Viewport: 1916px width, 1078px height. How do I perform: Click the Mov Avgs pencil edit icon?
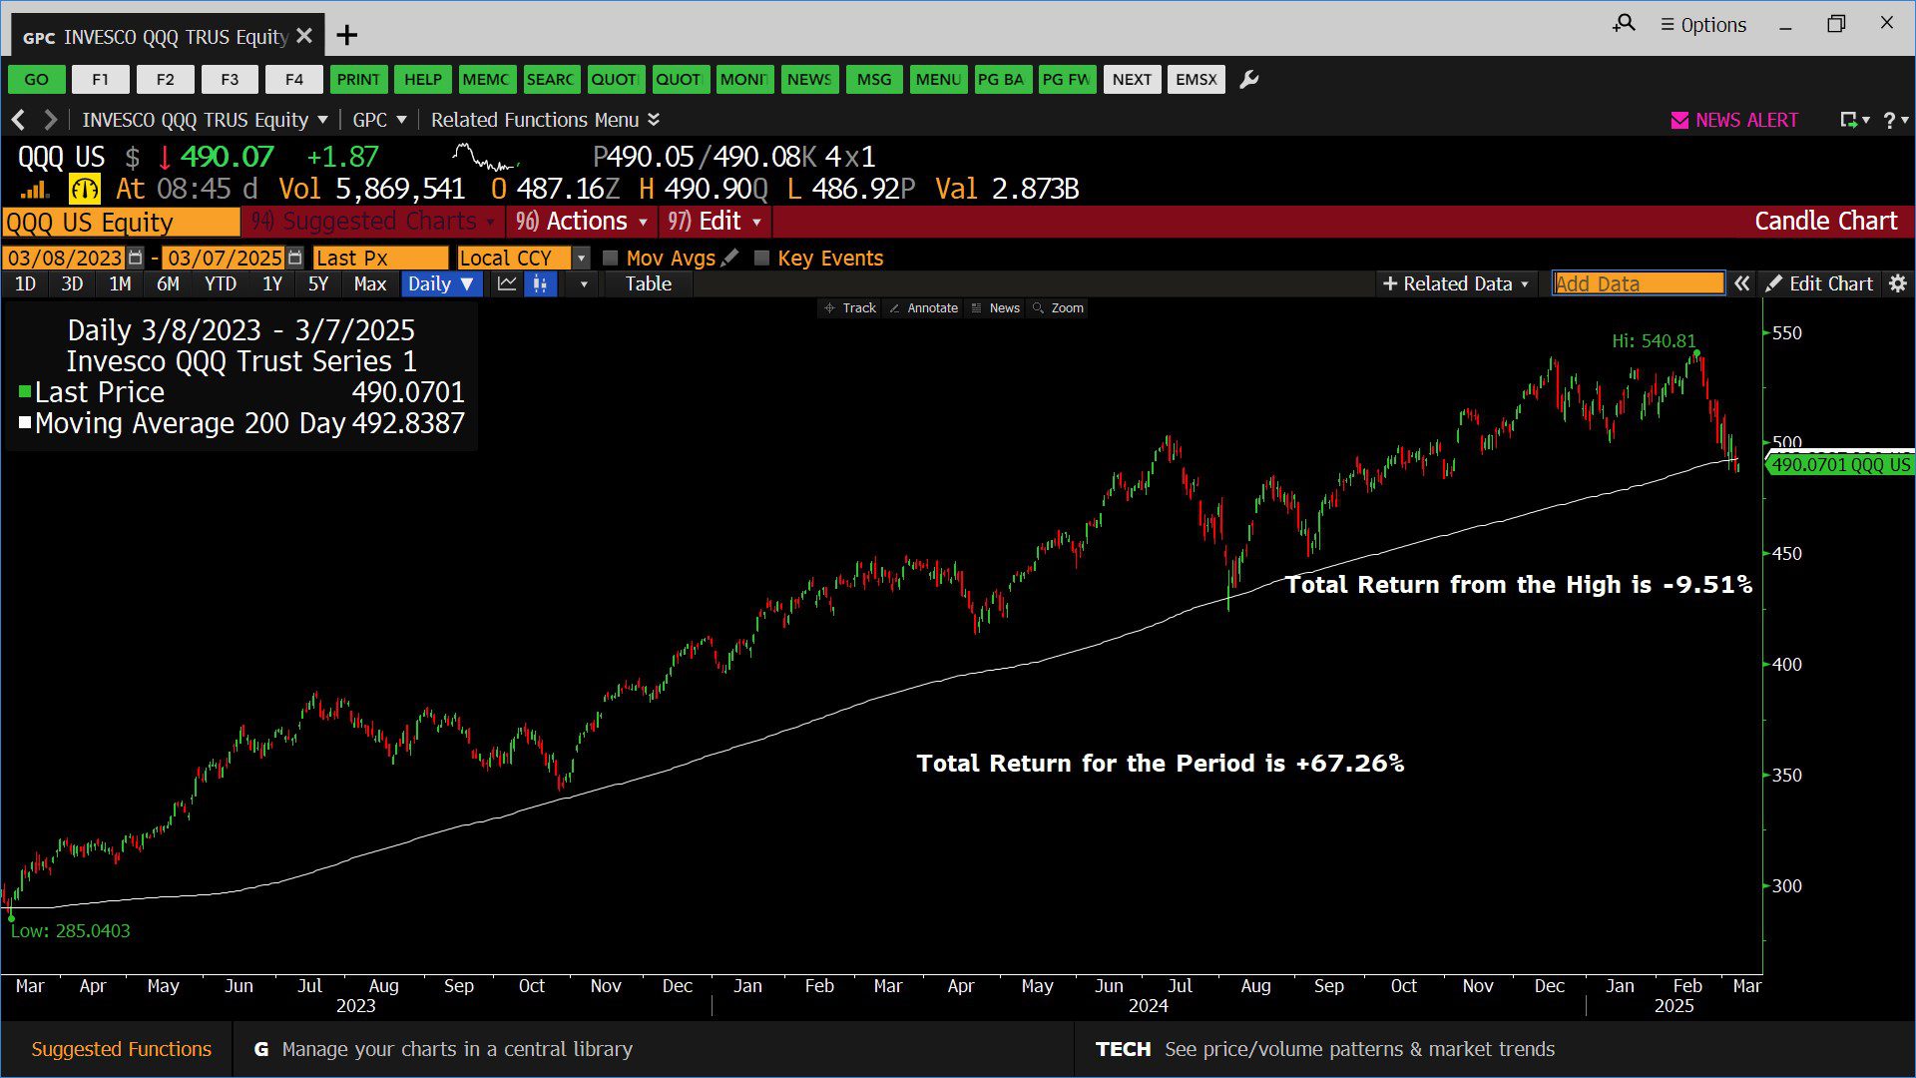coord(730,258)
